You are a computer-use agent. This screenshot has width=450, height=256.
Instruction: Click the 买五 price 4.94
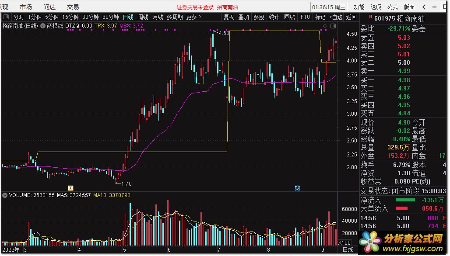pos(404,113)
